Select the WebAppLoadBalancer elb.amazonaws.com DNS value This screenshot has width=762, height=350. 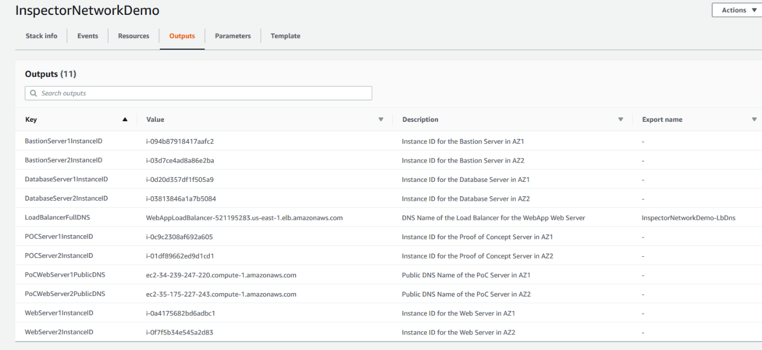click(x=244, y=218)
